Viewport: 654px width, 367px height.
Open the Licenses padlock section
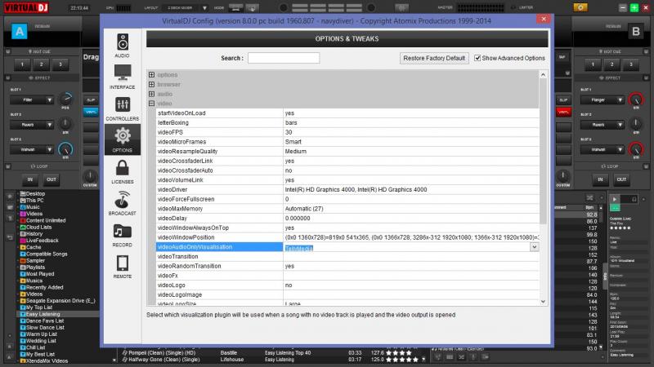coord(122,171)
